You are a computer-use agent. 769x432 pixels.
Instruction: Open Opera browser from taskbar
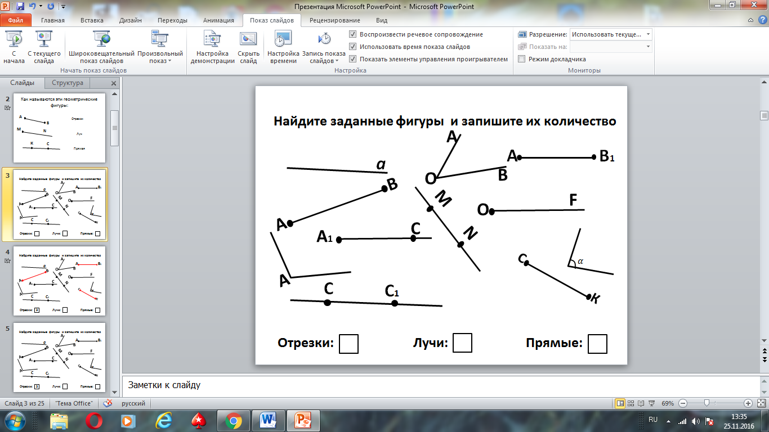coord(93,421)
